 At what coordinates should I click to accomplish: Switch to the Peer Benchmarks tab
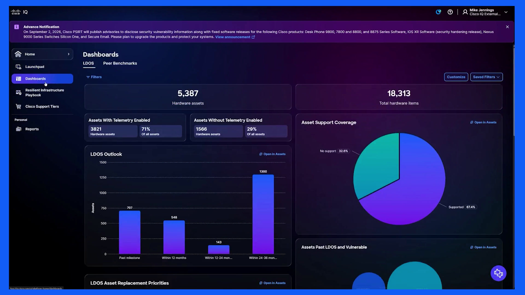(x=120, y=63)
